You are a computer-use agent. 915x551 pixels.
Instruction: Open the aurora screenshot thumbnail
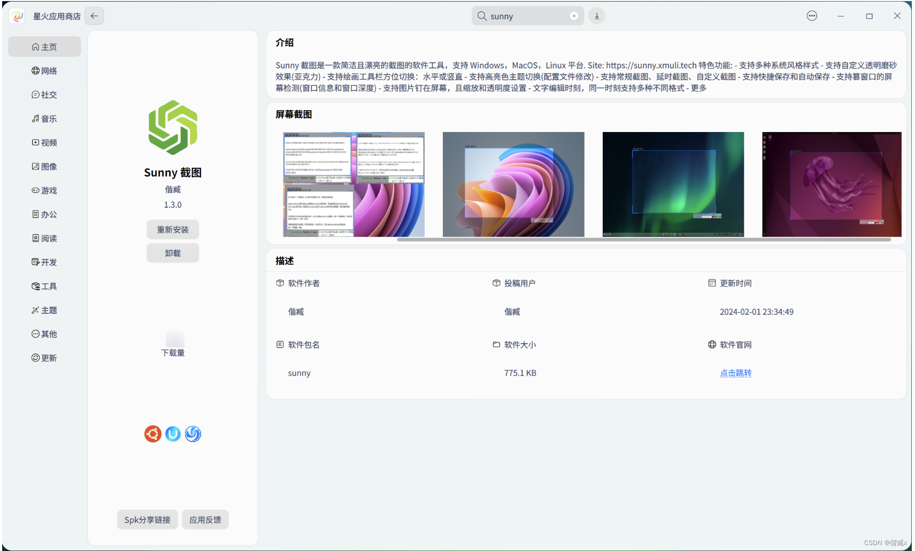[x=673, y=184]
